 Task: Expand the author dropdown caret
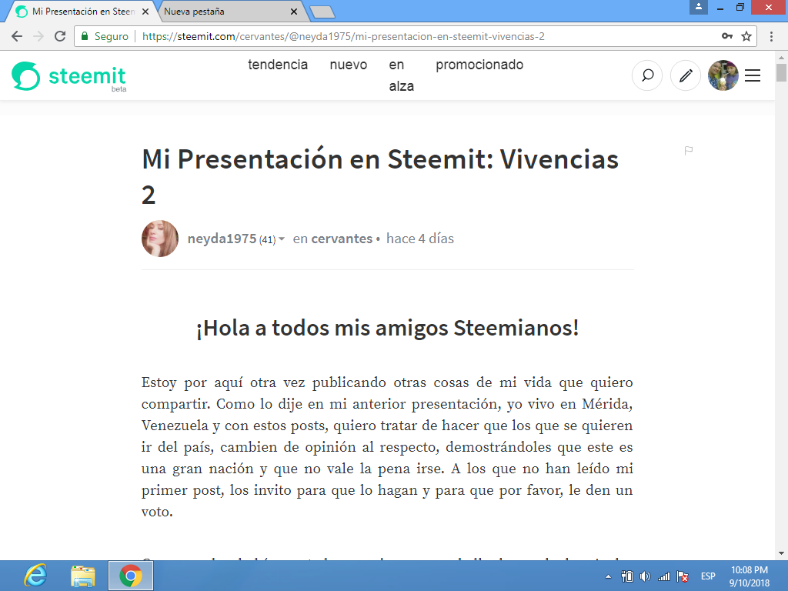click(x=282, y=239)
